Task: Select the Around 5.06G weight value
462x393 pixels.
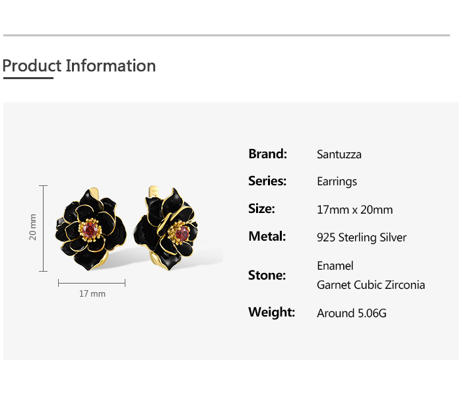Action: click(x=351, y=313)
